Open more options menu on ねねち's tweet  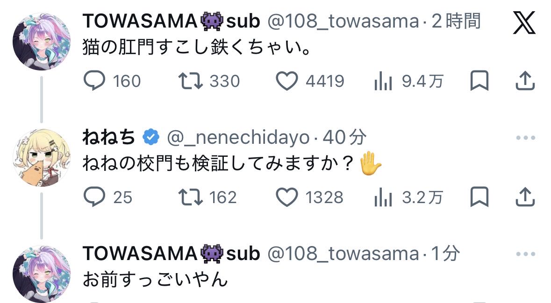(x=525, y=138)
